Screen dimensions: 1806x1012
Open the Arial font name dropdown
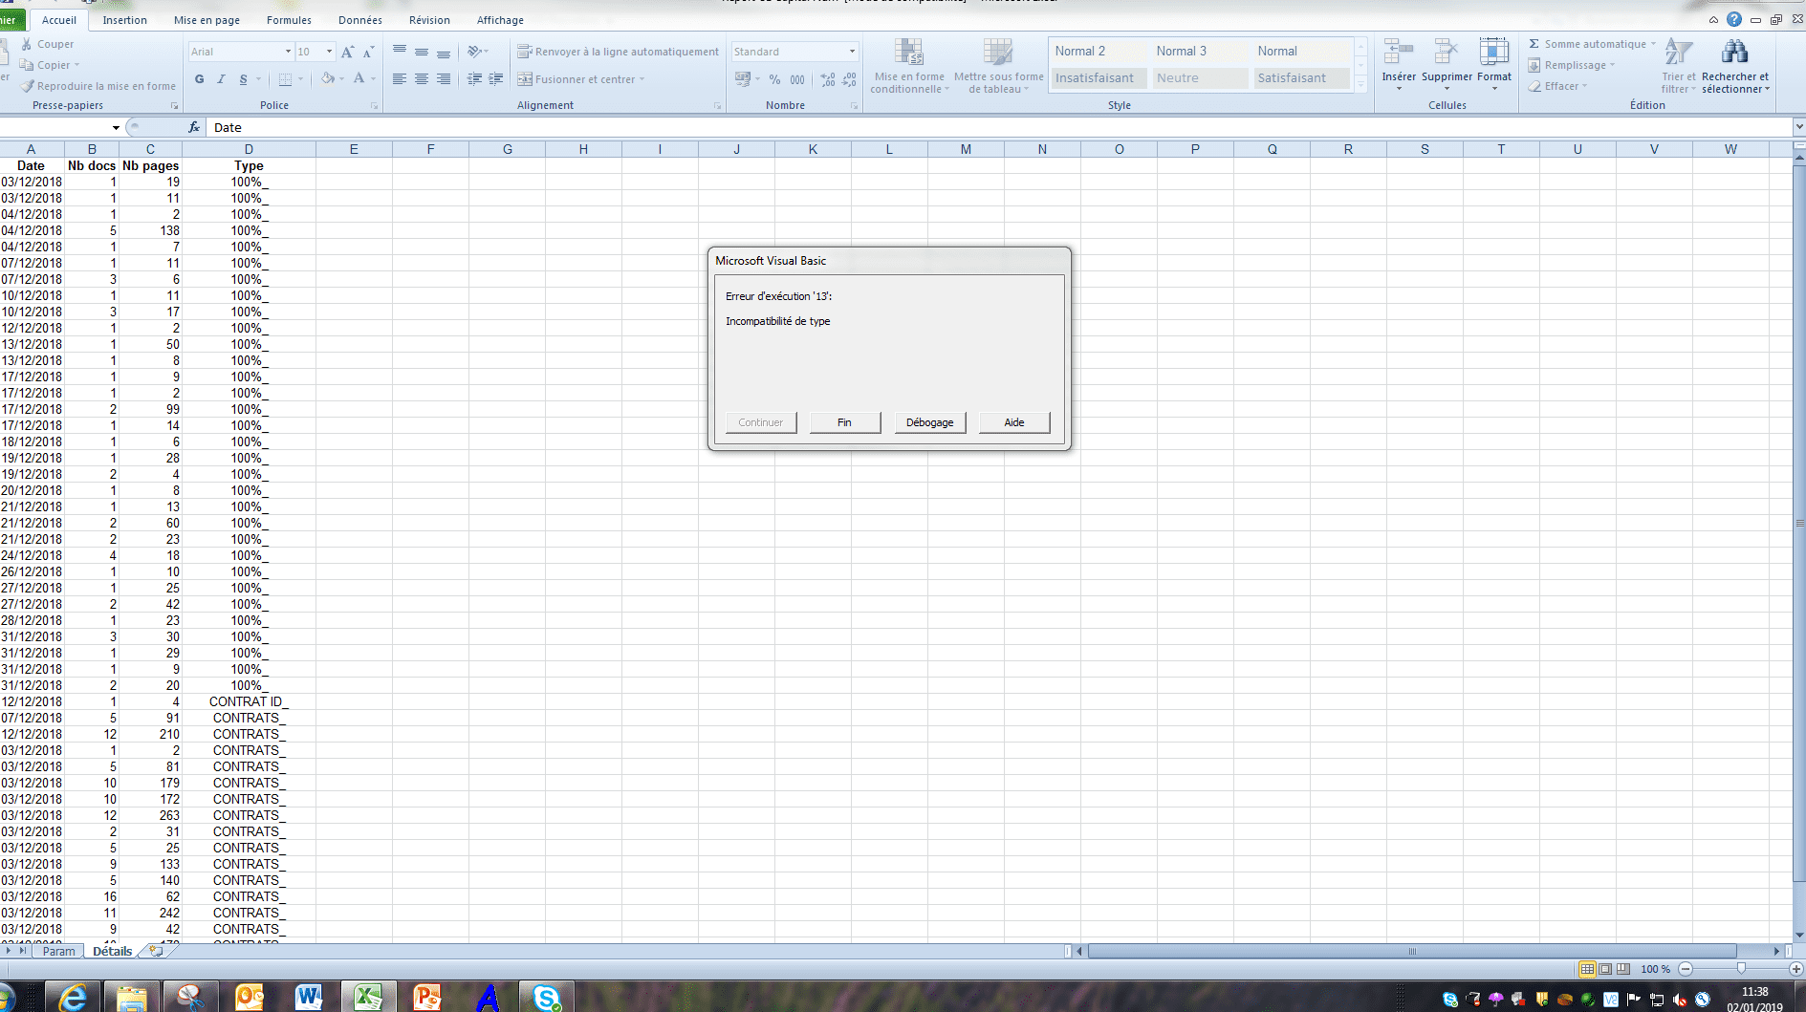click(288, 52)
